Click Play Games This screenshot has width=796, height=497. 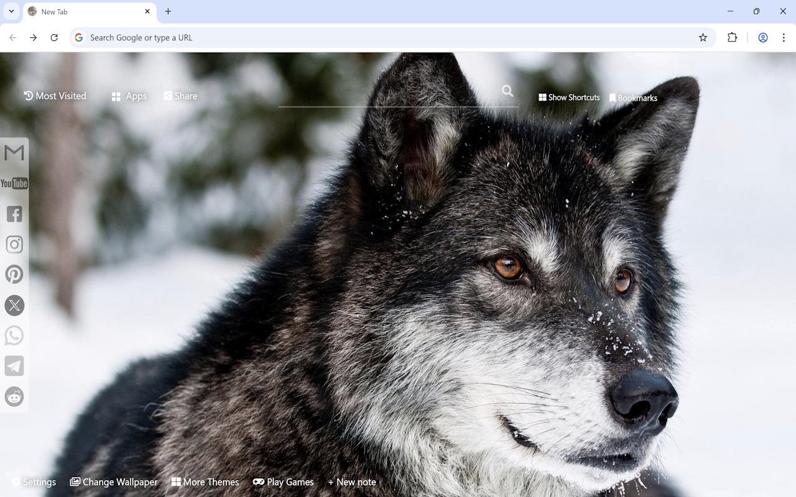click(x=284, y=481)
